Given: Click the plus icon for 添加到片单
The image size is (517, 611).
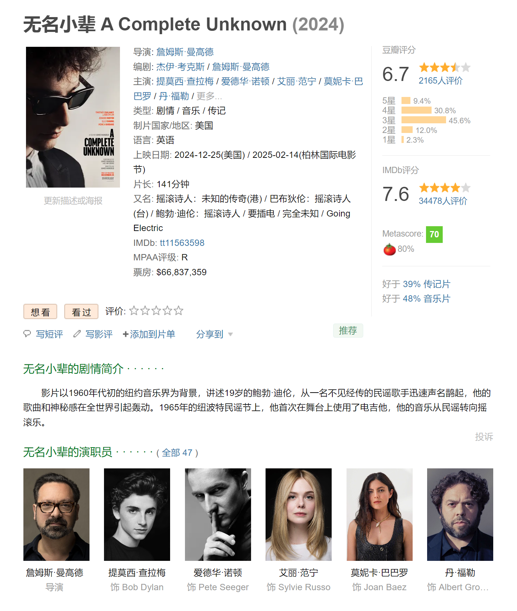Looking at the screenshot, I should click(126, 334).
